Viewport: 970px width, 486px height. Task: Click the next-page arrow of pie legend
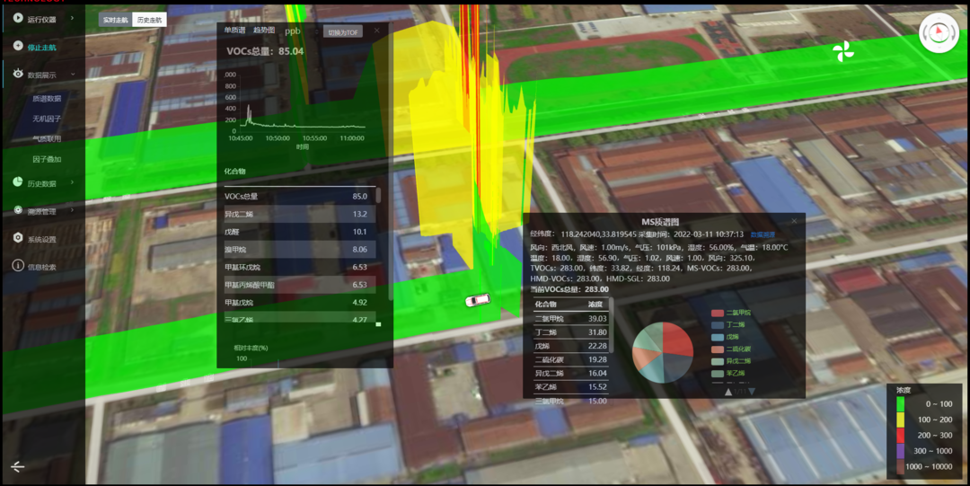(x=752, y=391)
